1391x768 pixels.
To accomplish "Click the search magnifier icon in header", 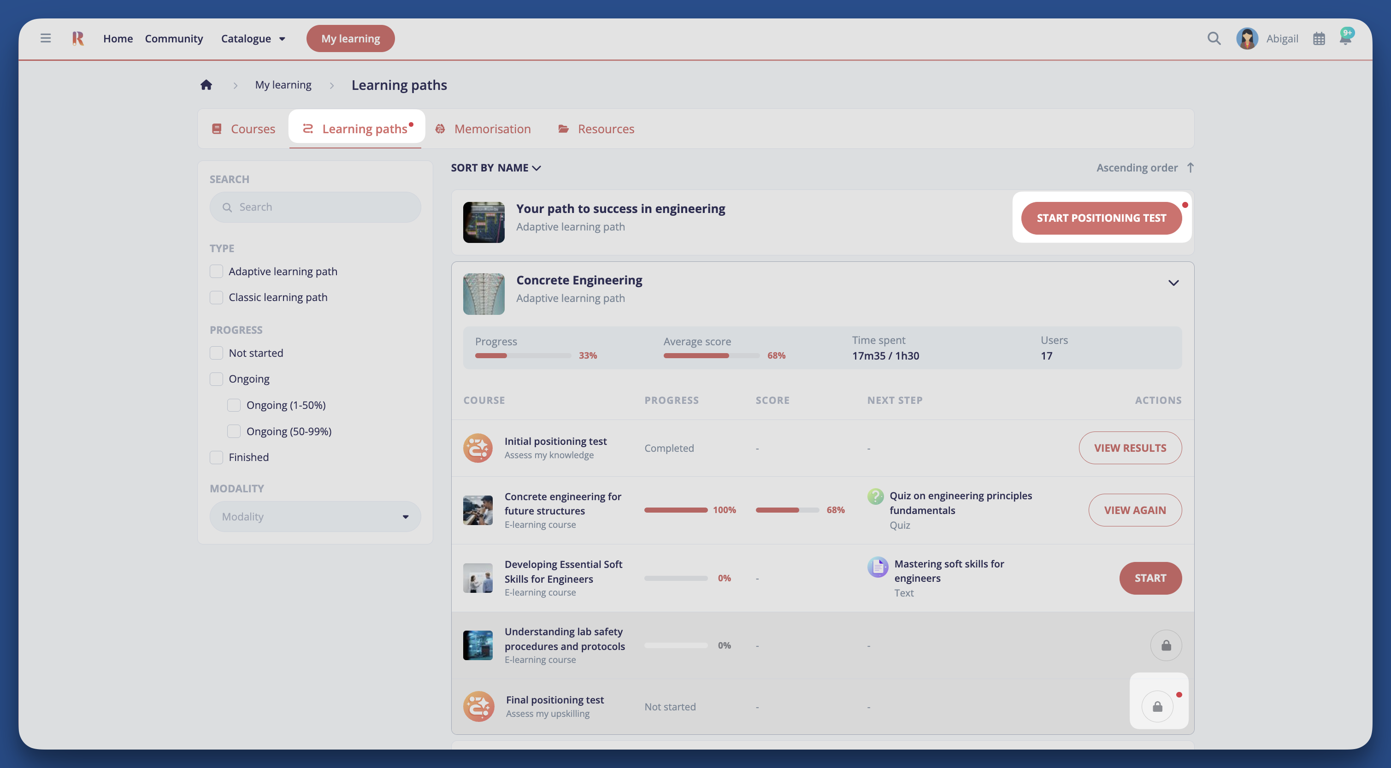I will point(1214,38).
